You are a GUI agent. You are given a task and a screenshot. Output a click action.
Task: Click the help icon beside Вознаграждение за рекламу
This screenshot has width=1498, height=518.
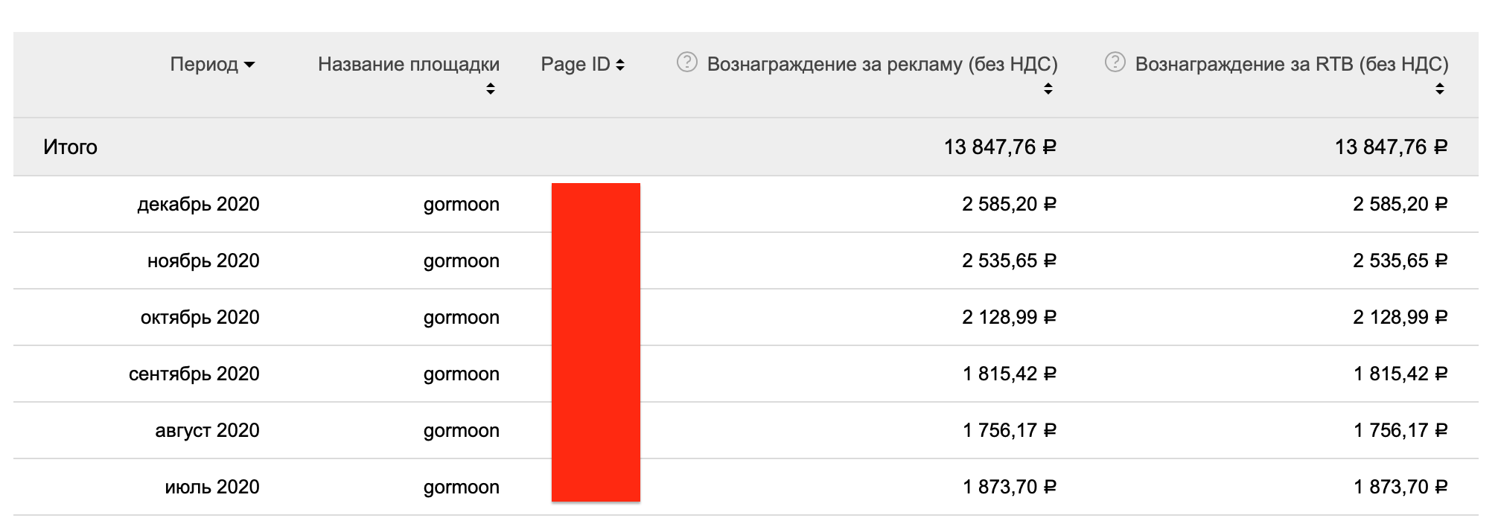(x=686, y=63)
